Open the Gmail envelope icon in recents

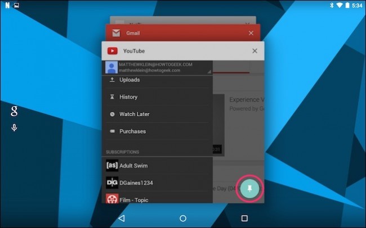(116, 33)
